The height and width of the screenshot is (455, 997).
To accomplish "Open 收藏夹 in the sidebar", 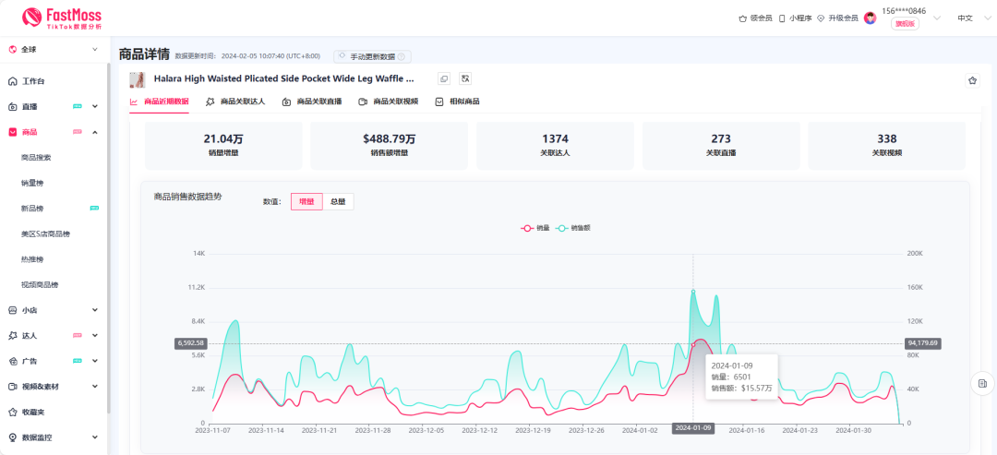I will coord(33,412).
